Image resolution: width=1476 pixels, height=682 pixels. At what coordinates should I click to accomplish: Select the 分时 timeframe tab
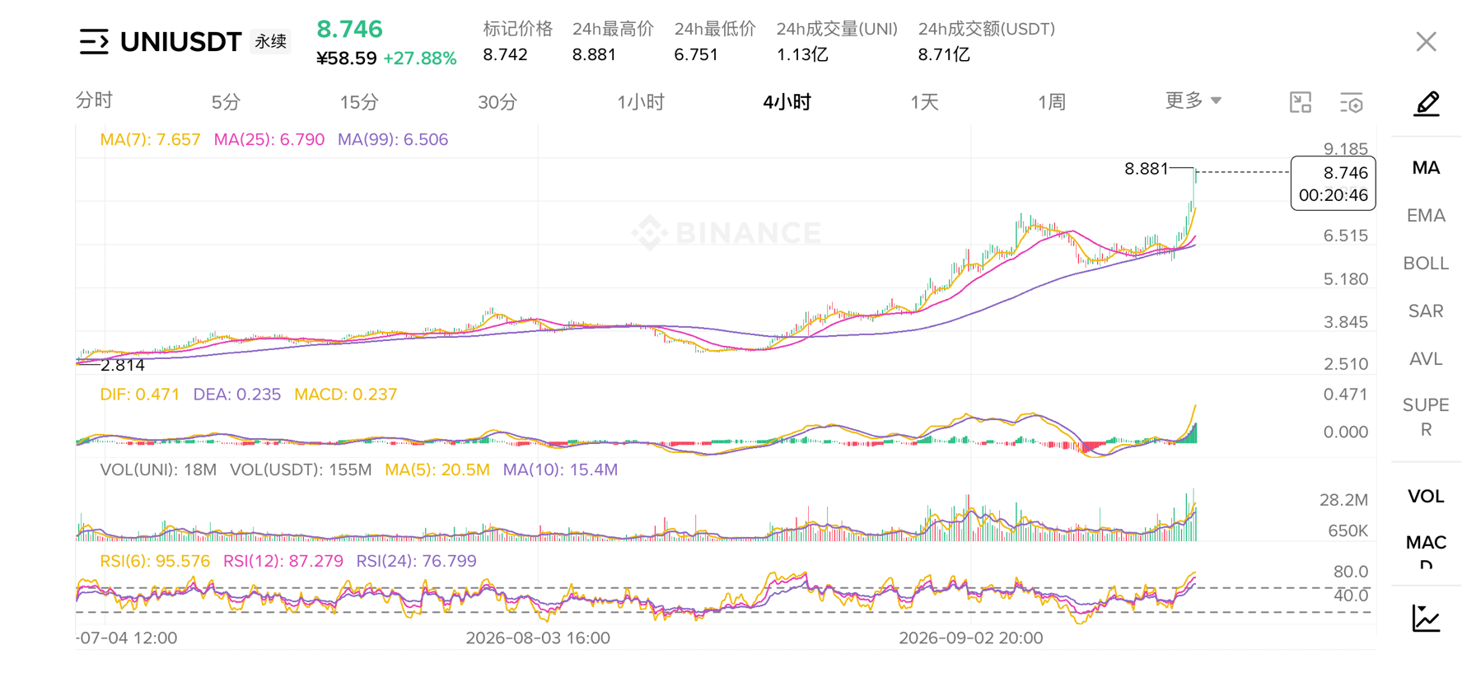pyautogui.click(x=94, y=100)
